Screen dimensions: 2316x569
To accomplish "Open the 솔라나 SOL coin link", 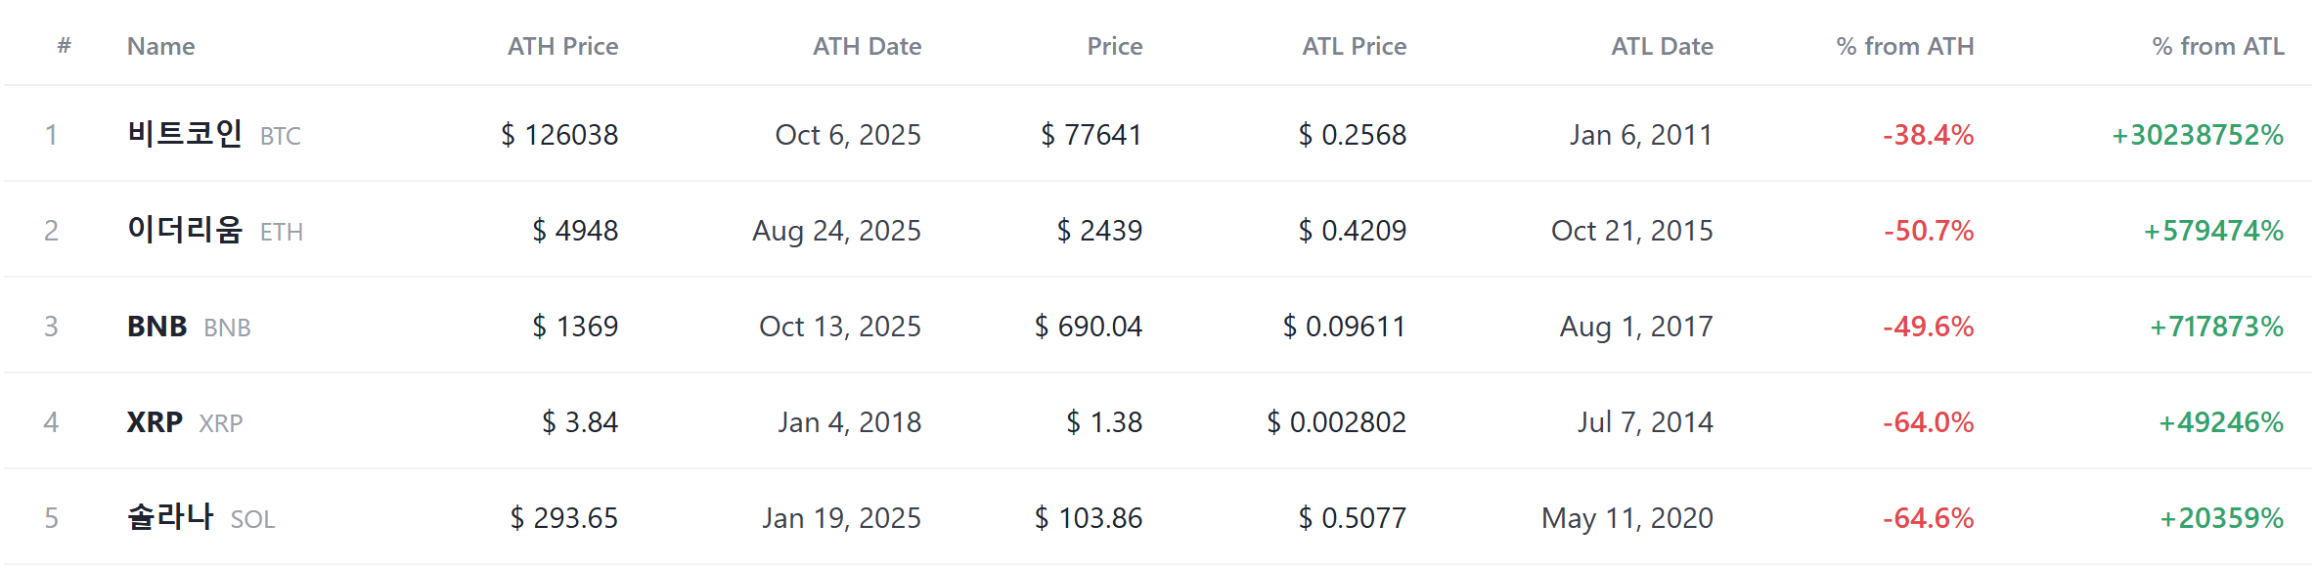I will [200, 517].
